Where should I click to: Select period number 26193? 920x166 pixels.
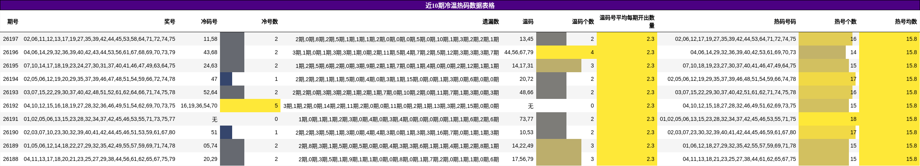11,92
